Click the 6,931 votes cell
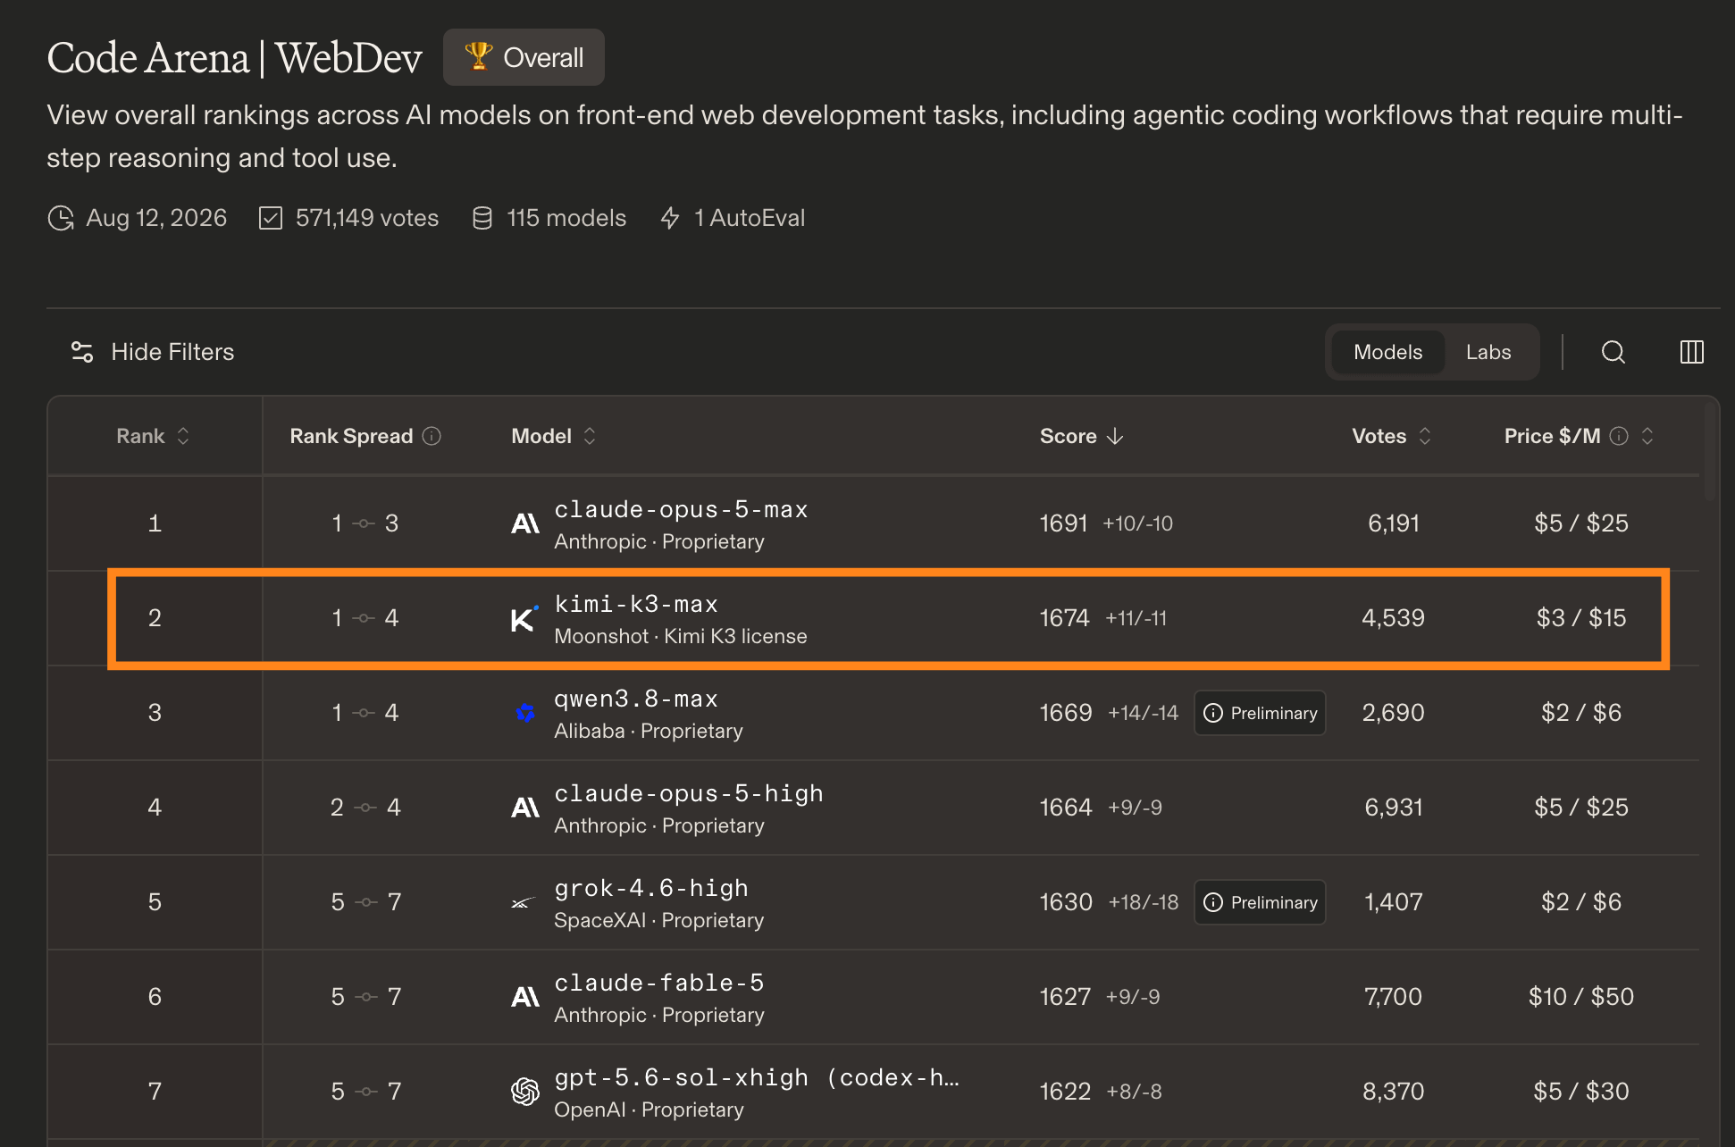Image resolution: width=1735 pixels, height=1147 pixels. (x=1393, y=808)
